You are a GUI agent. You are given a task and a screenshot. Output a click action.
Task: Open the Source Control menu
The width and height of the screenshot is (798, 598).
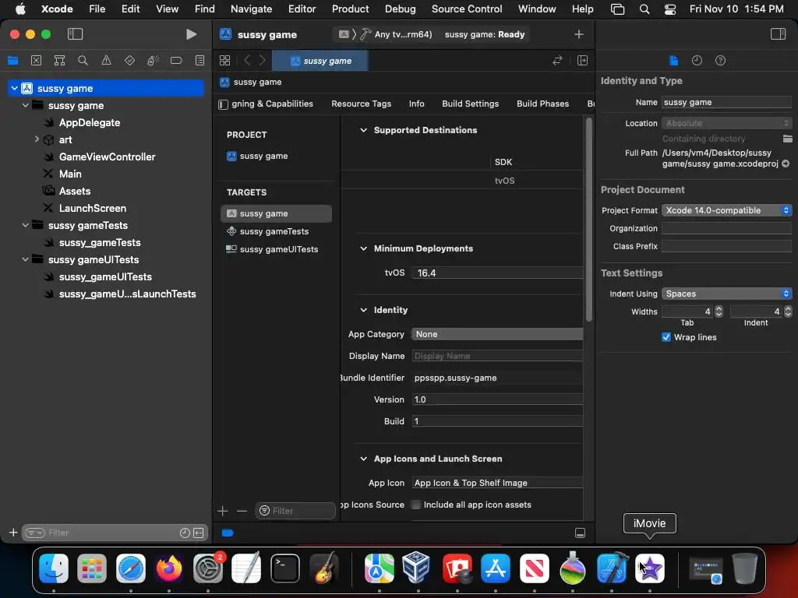pyautogui.click(x=466, y=9)
